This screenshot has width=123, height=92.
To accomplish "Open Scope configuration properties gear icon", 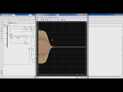I will point(37,20).
